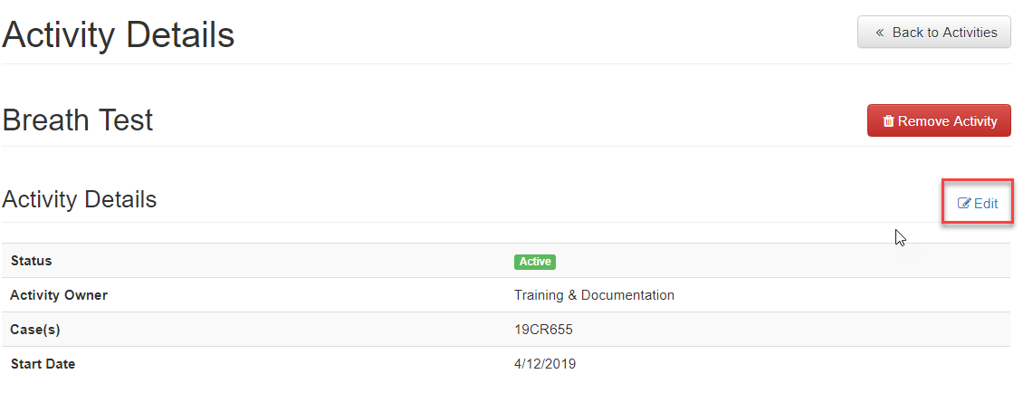Image resolution: width=1023 pixels, height=393 pixels.
Task: Click the start date 4/12/2019
Action: pyautogui.click(x=545, y=364)
